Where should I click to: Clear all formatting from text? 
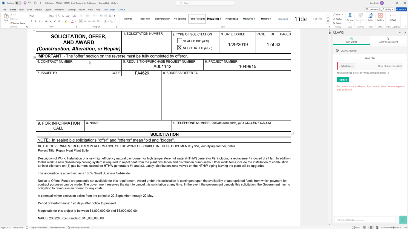[x=75, y=16]
